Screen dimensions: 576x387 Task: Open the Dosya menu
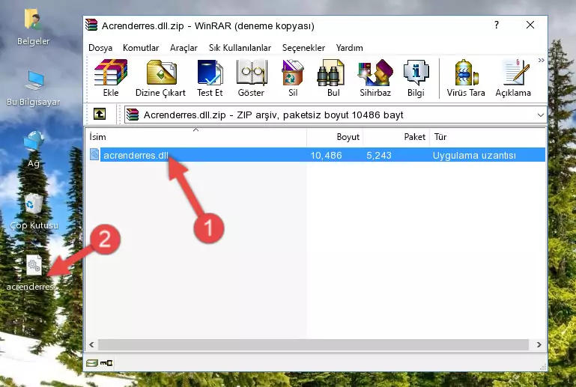[x=100, y=48]
